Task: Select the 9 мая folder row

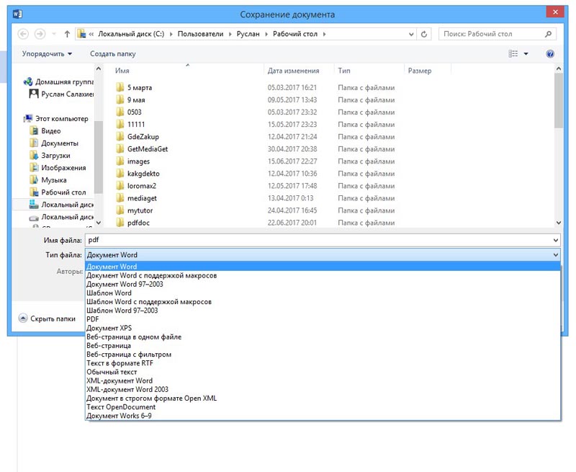Action: (256, 99)
